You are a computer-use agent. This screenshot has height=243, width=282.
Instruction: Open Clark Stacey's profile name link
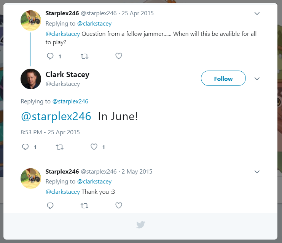[67, 74]
